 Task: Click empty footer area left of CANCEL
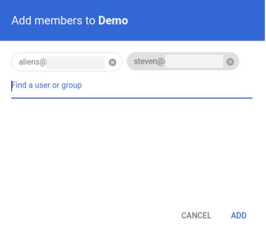click(89, 215)
